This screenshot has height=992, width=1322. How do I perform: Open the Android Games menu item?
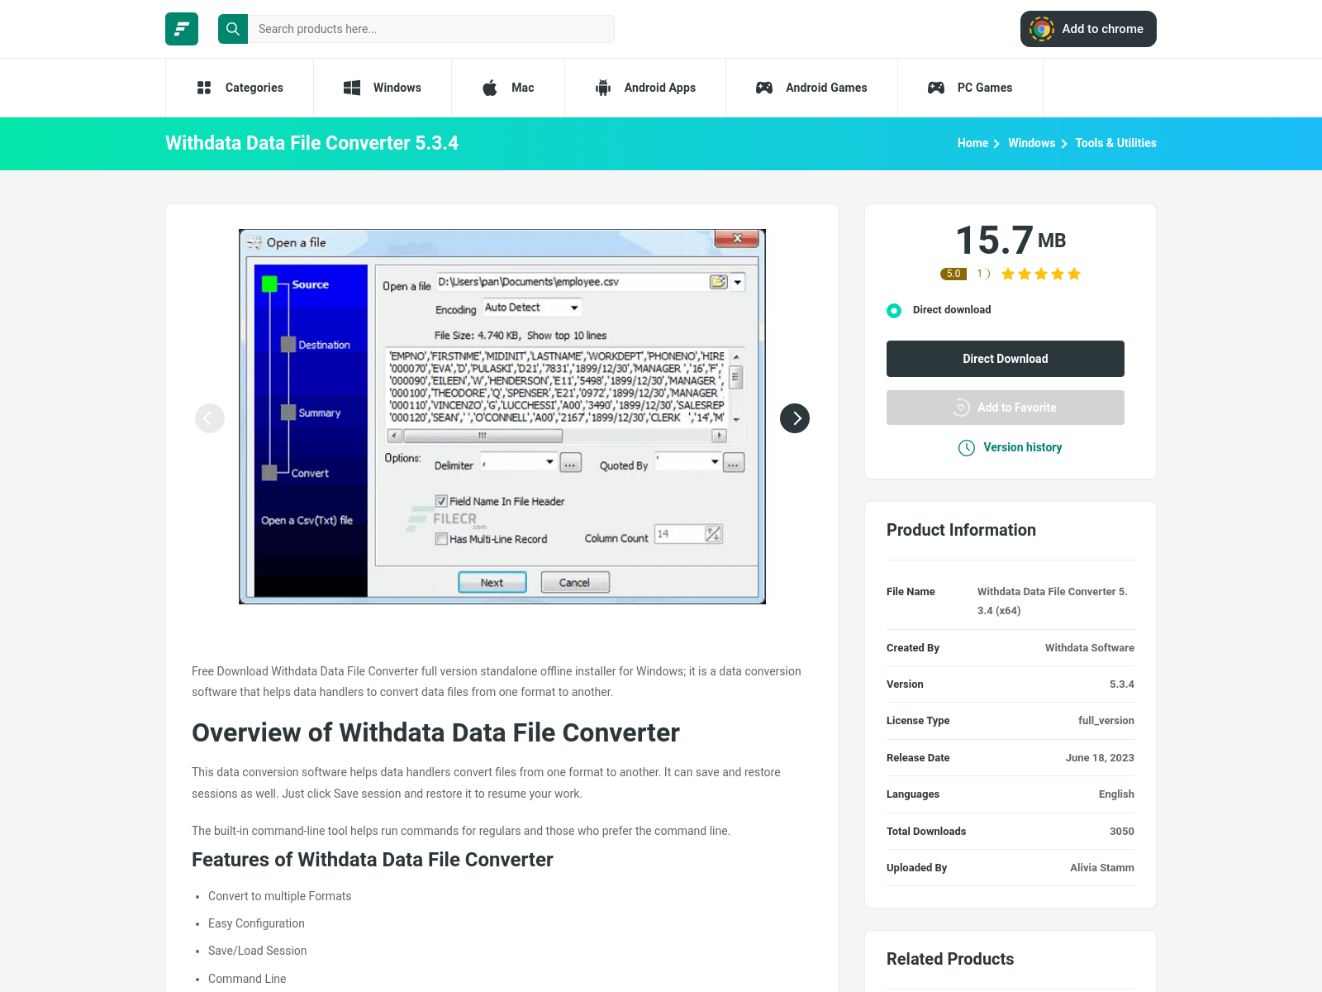pyautogui.click(x=811, y=88)
